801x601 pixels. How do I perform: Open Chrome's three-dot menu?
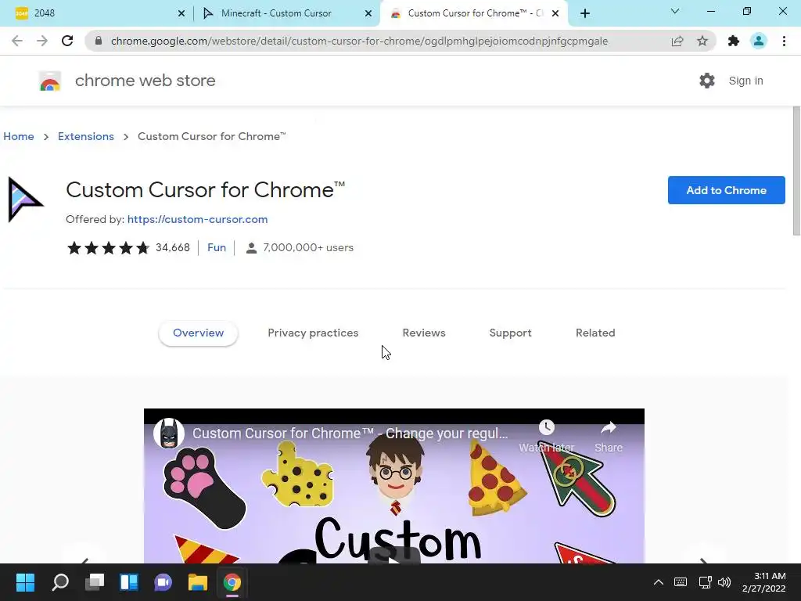(784, 41)
